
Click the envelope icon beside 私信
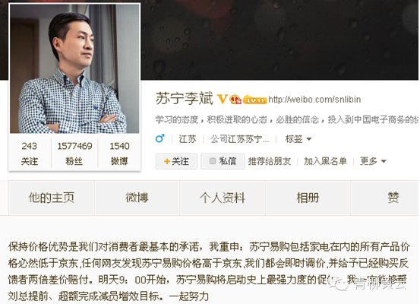(213, 161)
